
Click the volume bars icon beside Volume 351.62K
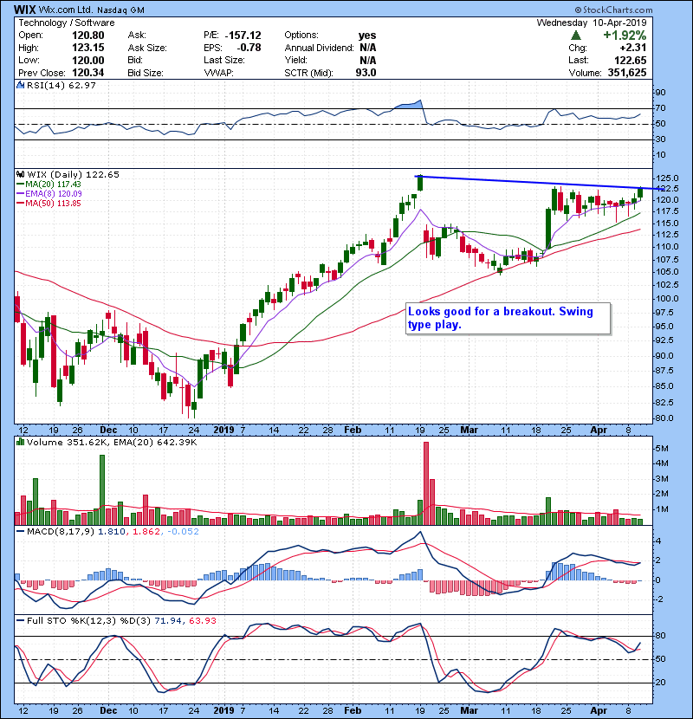[20, 442]
